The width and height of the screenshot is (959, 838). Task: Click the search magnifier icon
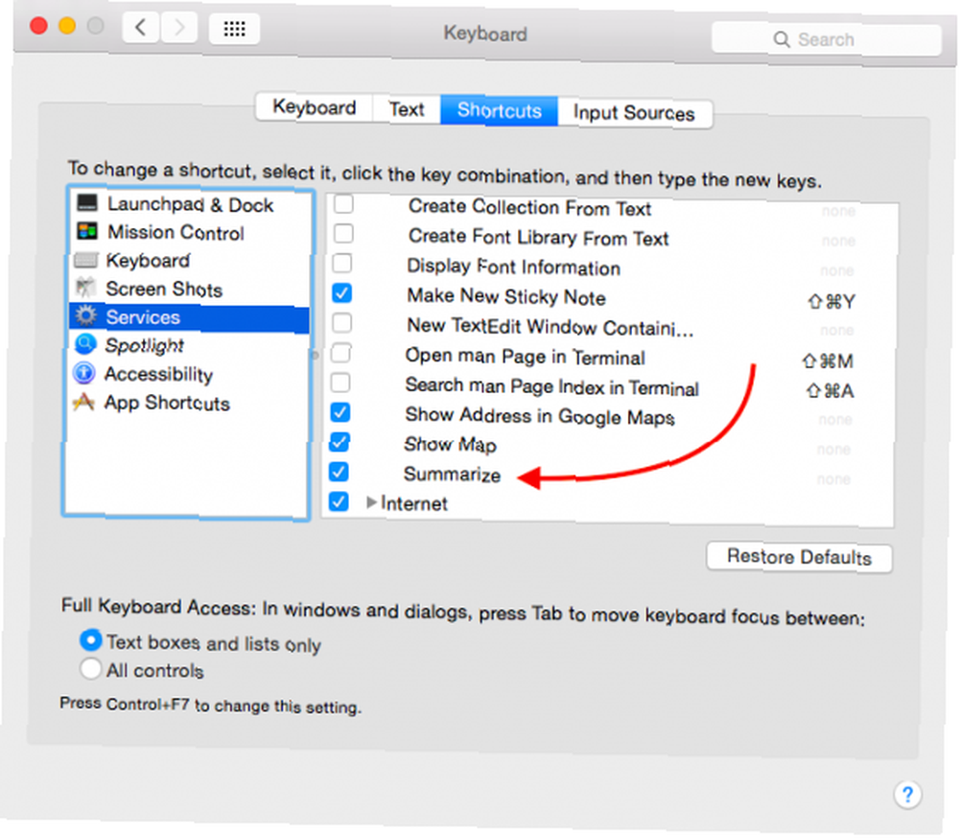(x=781, y=39)
